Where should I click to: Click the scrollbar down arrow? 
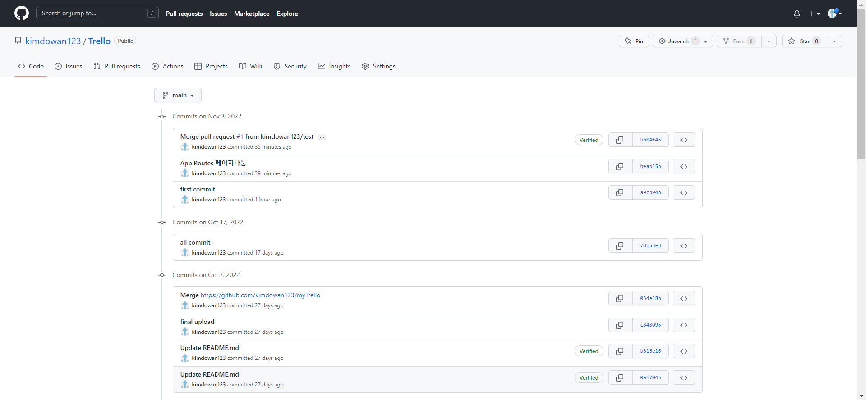861,396
